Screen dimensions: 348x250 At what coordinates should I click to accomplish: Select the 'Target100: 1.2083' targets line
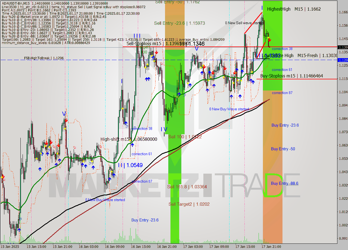pyautogui.click(x=113, y=40)
